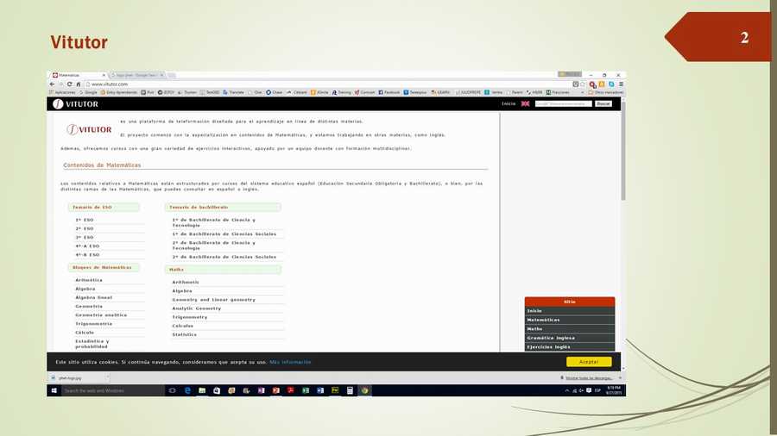The image size is (777, 436).
Task: Go to the browser home page icon
Action: (78, 84)
